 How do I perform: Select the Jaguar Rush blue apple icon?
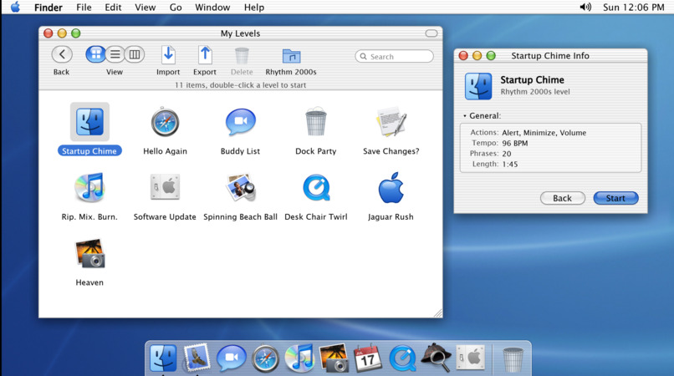(391, 188)
